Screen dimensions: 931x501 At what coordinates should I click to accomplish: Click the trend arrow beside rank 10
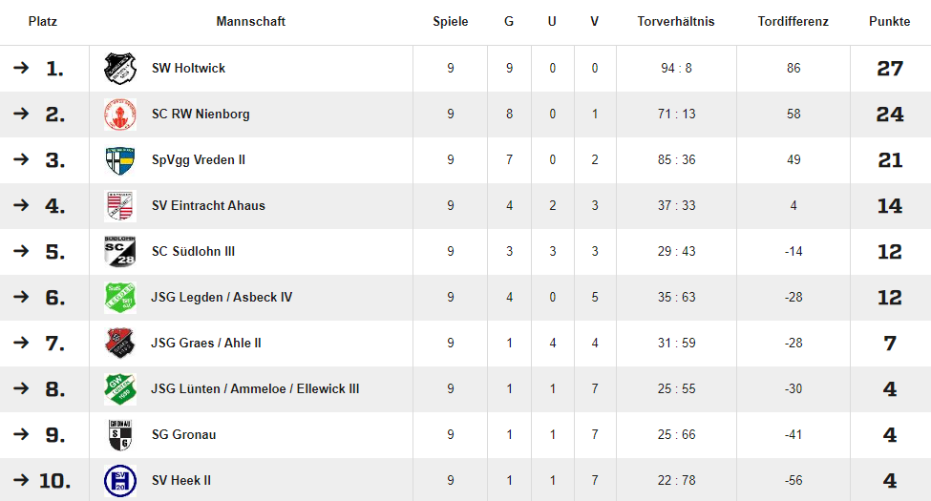pyautogui.click(x=21, y=480)
